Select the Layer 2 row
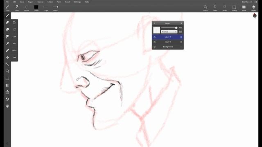Image resolution: width=262 pixels, height=147 pixels. (x=168, y=37)
